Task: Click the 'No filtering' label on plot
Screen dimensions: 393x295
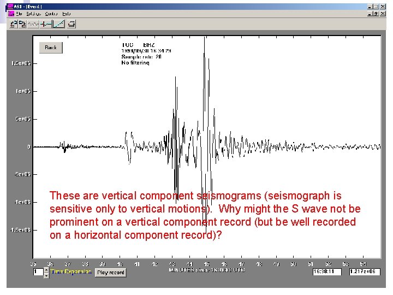Action: tap(135, 63)
